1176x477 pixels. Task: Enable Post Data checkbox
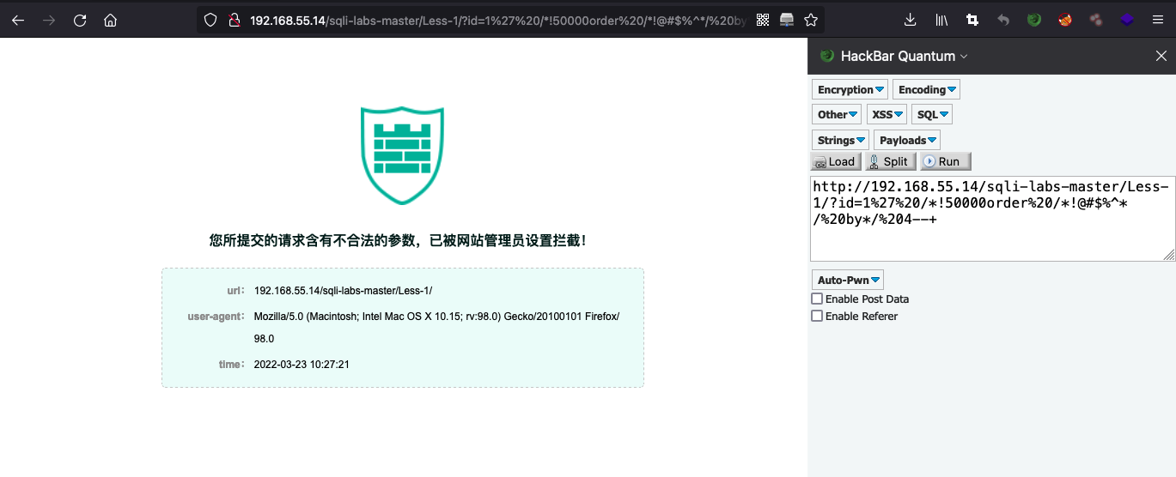click(x=817, y=299)
